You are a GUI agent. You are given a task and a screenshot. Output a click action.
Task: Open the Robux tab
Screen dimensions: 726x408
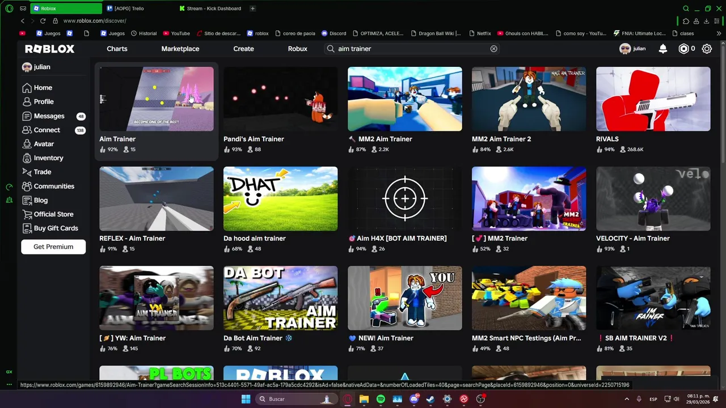tap(298, 49)
